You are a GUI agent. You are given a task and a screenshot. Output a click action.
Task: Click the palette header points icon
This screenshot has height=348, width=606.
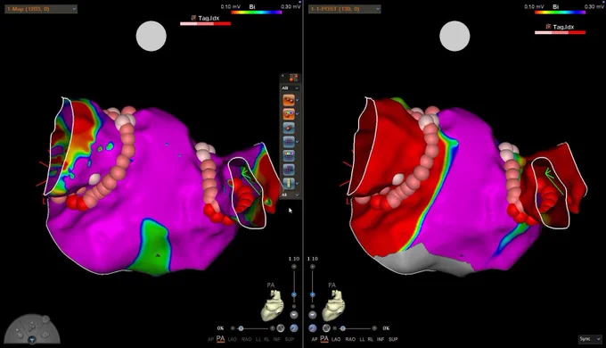pyautogui.click(x=293, y=78)
